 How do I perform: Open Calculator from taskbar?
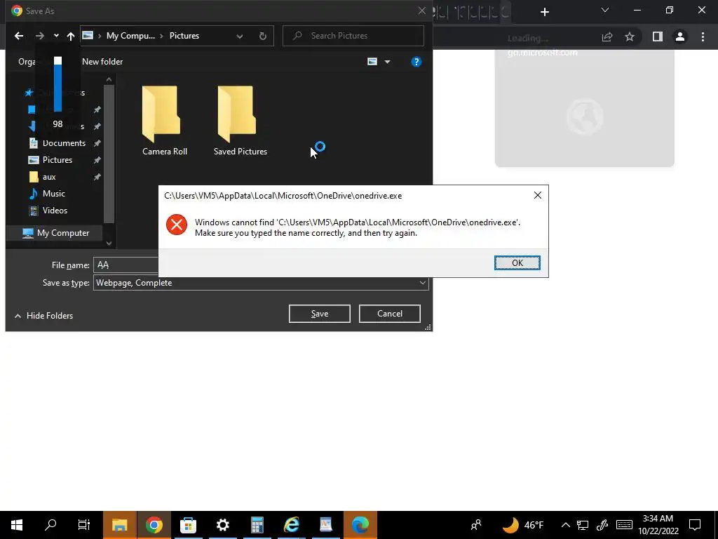pos(257,525)
